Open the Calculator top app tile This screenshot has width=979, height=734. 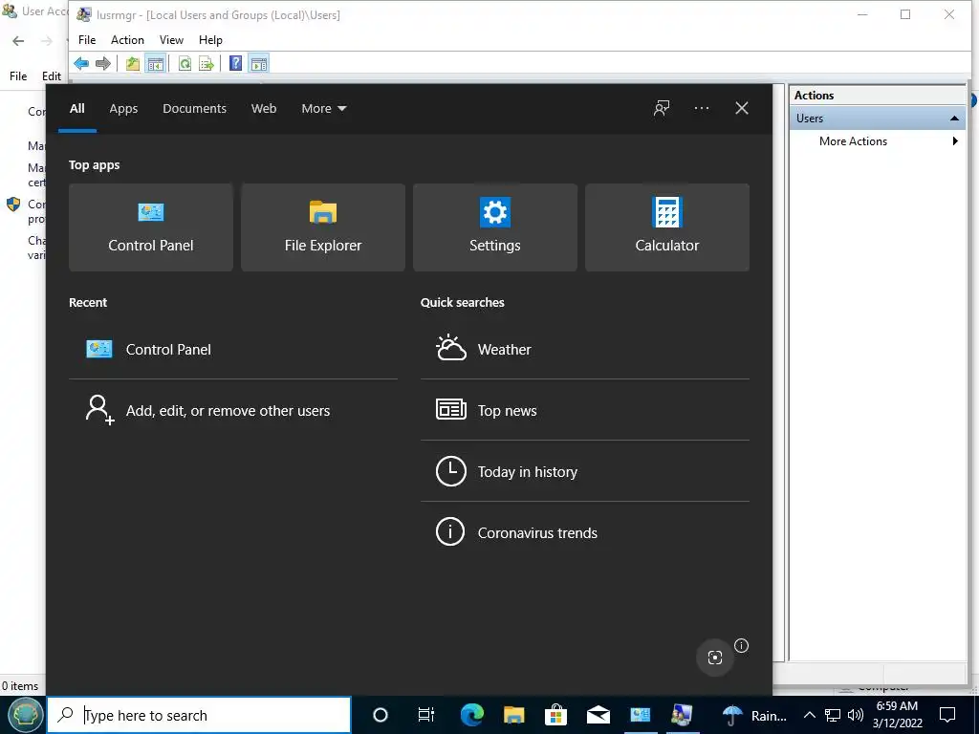666,227
